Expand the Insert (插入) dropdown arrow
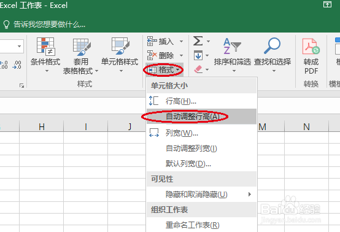The width and height of the screenshot is (340, 232). [181, 41]
